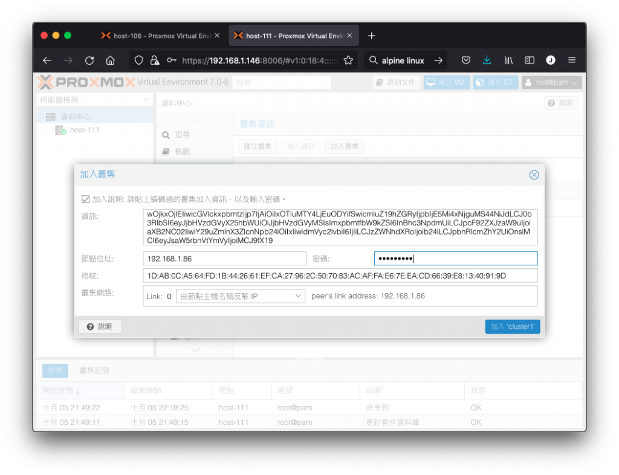This screenshot has width=619, height=475.
Task: Click the 指紋 fingerprint field
Action: (340, 276)
